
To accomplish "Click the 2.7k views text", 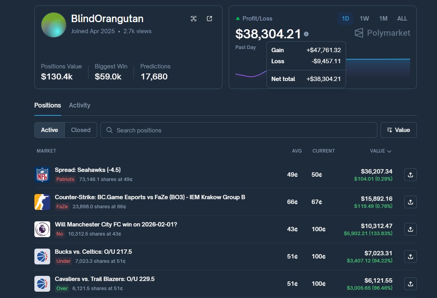I will (138, 31).
